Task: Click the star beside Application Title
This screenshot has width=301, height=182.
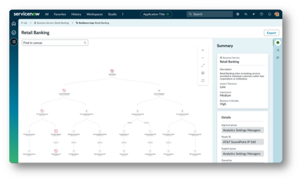Action: click(168, 14)
